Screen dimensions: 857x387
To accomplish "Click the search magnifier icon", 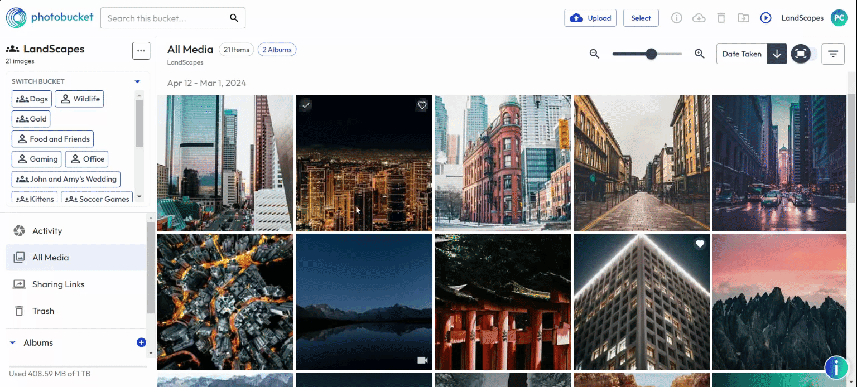I will pyautogui.click(x=234, y=18).
